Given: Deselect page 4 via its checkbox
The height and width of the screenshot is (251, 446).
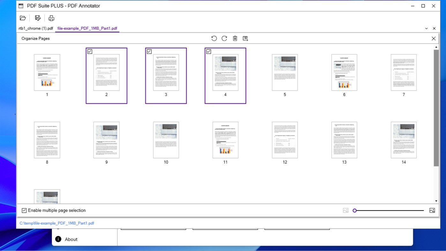Looking at the screenshot, I should (x=208, y=51).
